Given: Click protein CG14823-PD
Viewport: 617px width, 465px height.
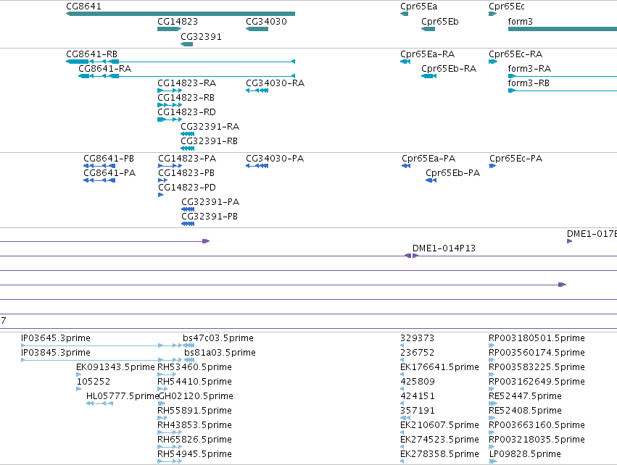Looking at the screenshot, I should coord(160,195).
